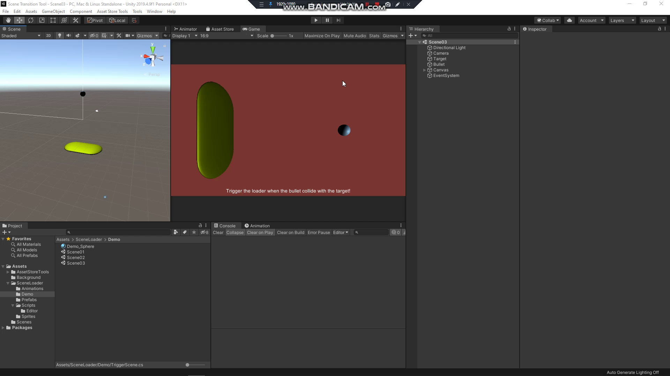Click the Step frame button
Viewport: 670px width, 376px height.
[x=338, y=20]
